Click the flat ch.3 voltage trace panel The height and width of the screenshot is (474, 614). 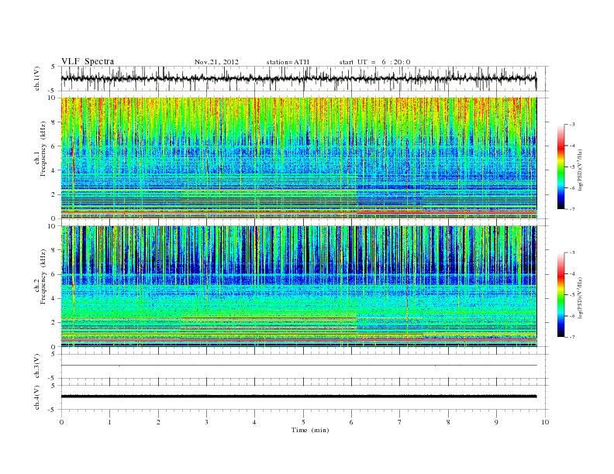304,366
